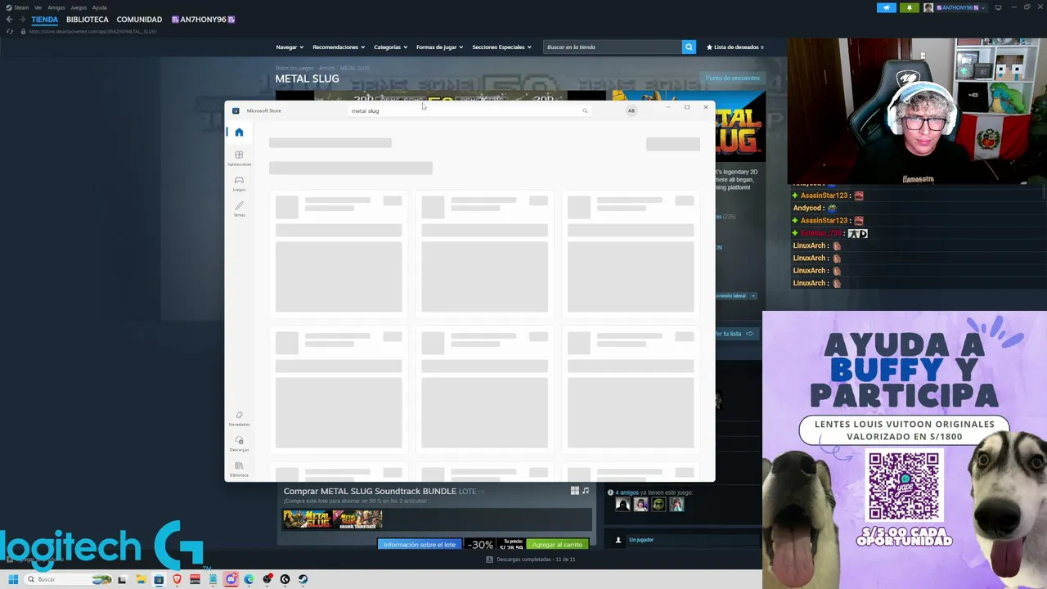Open Microsoft Store from the taskbar

pyautogui.click(x=159, y=579)
